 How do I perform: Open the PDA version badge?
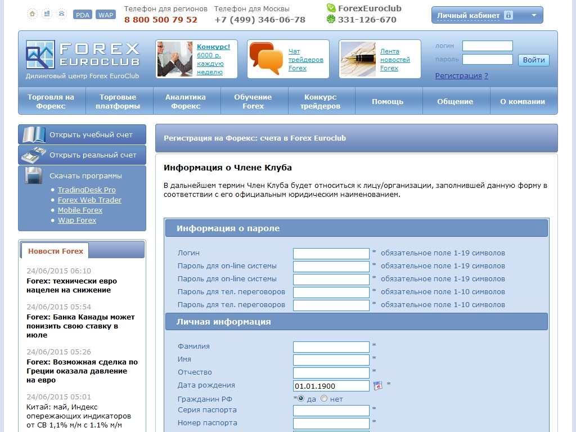[83, 15]
